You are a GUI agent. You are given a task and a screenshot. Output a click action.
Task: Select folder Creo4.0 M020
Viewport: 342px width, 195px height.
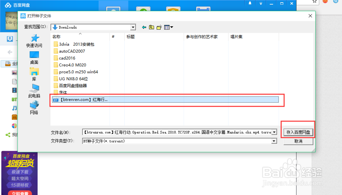click(70, 65)
